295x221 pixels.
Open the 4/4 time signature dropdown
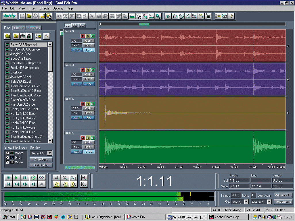[269, 202]
